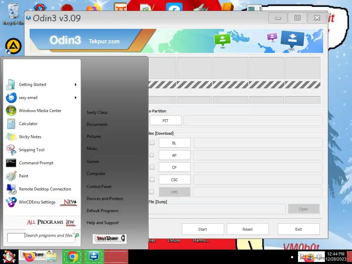
Task: Open the taskbar clock showing 12:44 PM
Action: 336,256
